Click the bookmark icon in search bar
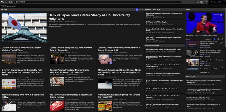 coord(180,2)
